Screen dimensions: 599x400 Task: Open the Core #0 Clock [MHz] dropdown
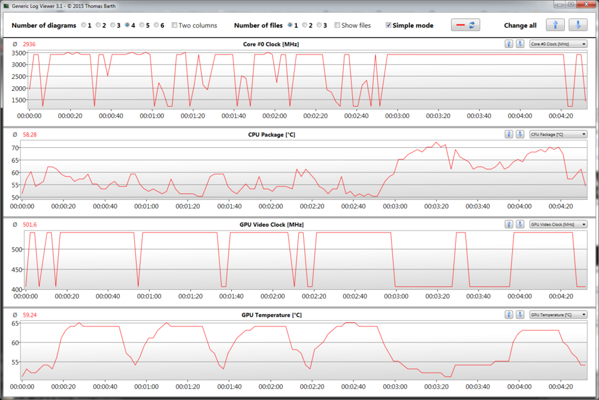pos(558,44)
